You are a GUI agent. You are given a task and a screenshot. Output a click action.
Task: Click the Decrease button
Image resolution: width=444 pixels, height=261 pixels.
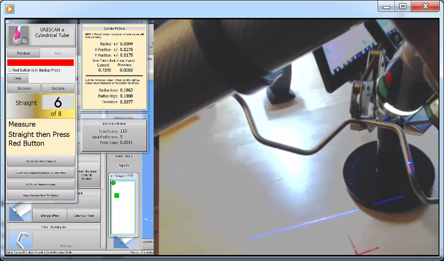(x=24, y=88)
